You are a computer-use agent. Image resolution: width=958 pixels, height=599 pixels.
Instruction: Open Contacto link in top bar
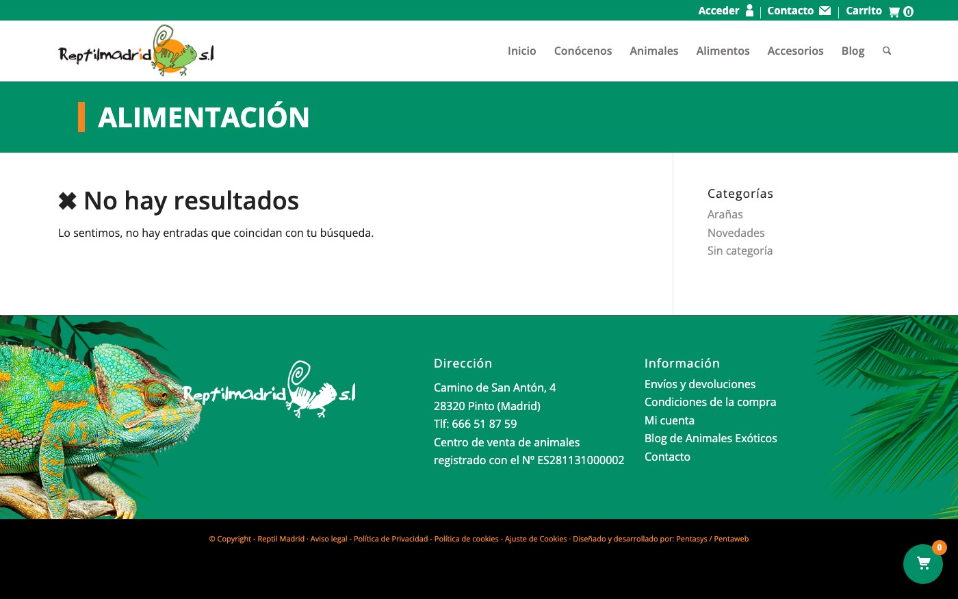(x=790, y=10)
